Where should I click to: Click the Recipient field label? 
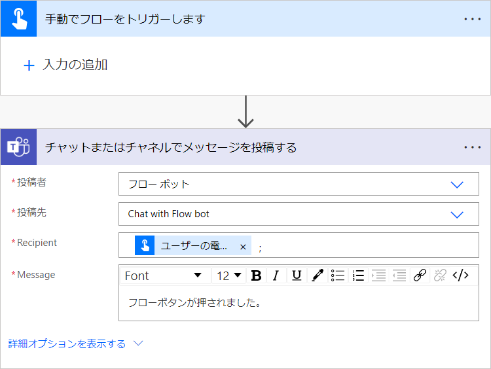[x=37, y=243]
